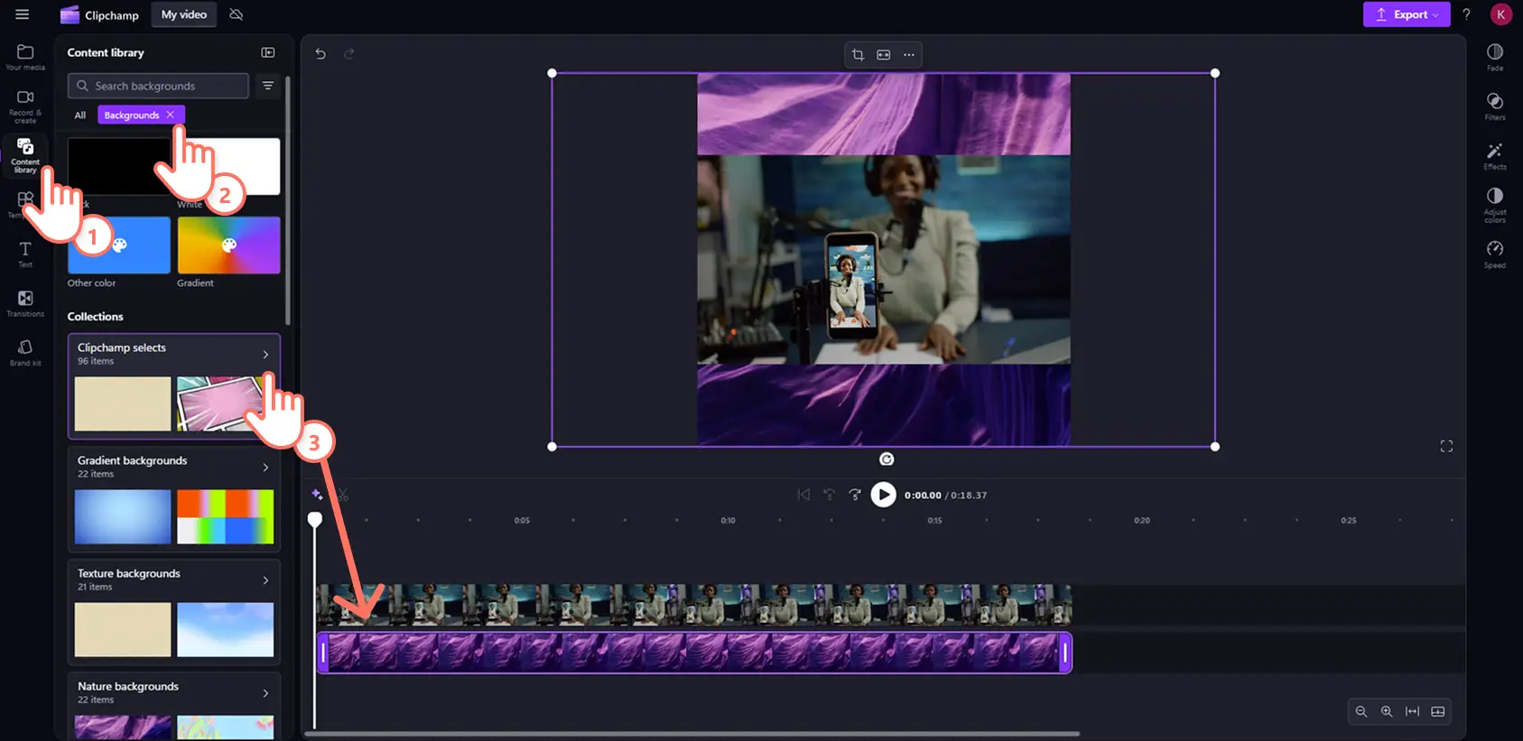
Task: Open the Filters property panel
Action: 1495,107
